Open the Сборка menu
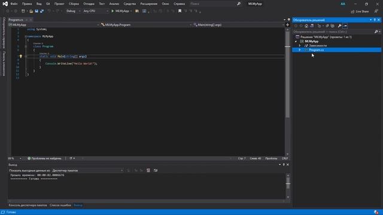This screenshot has width=383, height=215. coord(74,4)
